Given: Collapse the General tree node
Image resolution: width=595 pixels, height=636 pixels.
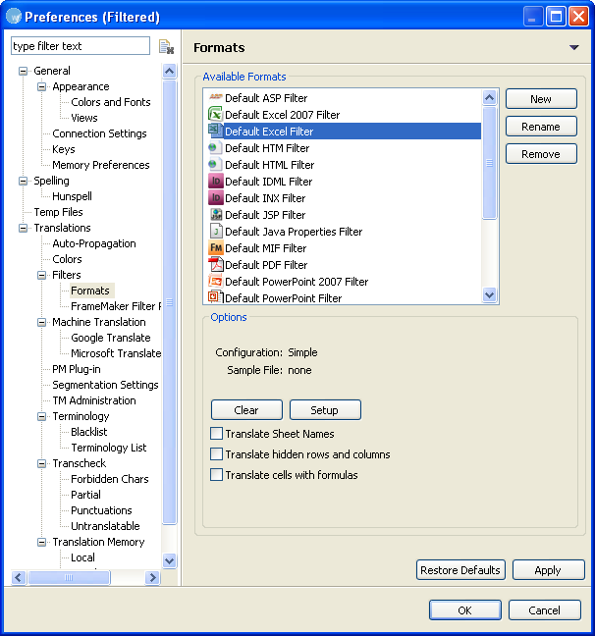Looking at the screenshot, I should pyautogui.click(x=24, y=71).
